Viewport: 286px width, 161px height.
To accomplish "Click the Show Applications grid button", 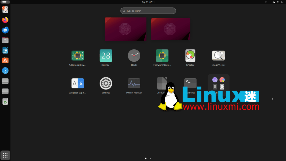I will [5, 155].
